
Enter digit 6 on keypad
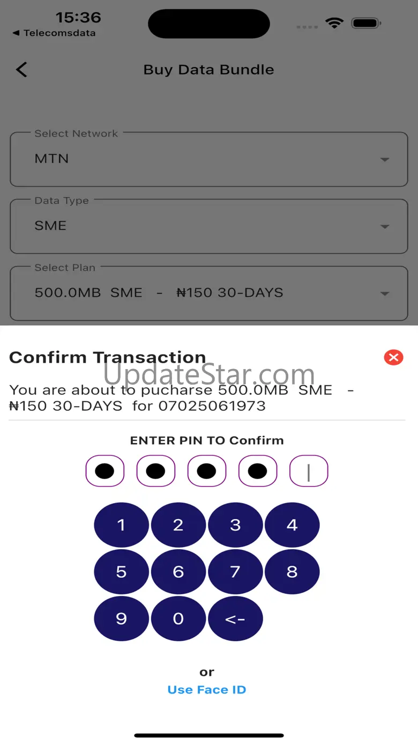click(x=178, y=572)
